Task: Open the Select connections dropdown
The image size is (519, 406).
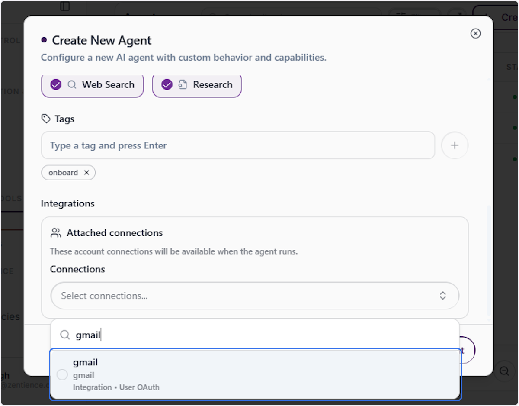Action: [255, 296]
